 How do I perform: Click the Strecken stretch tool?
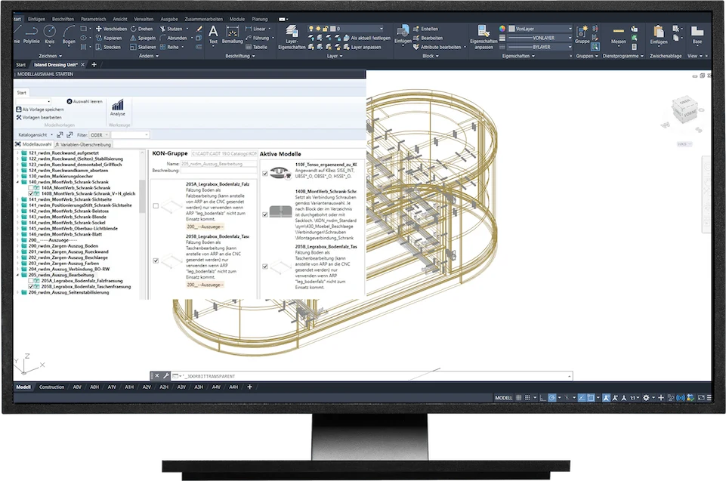tap(108, 48)
